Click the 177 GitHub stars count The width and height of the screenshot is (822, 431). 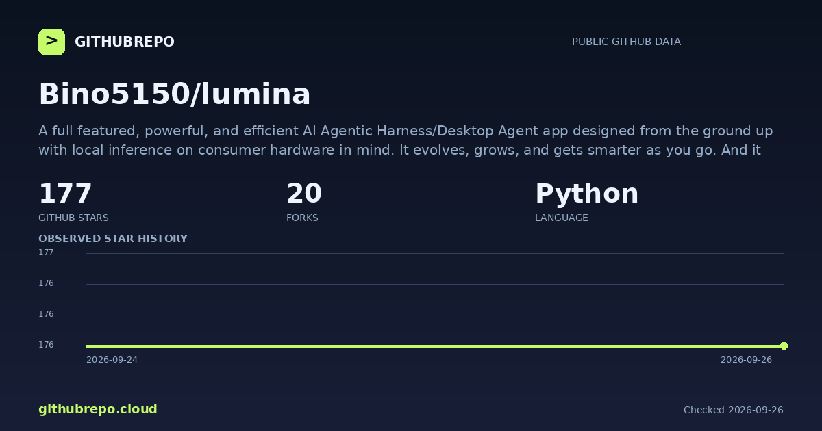tap(65, 194)
